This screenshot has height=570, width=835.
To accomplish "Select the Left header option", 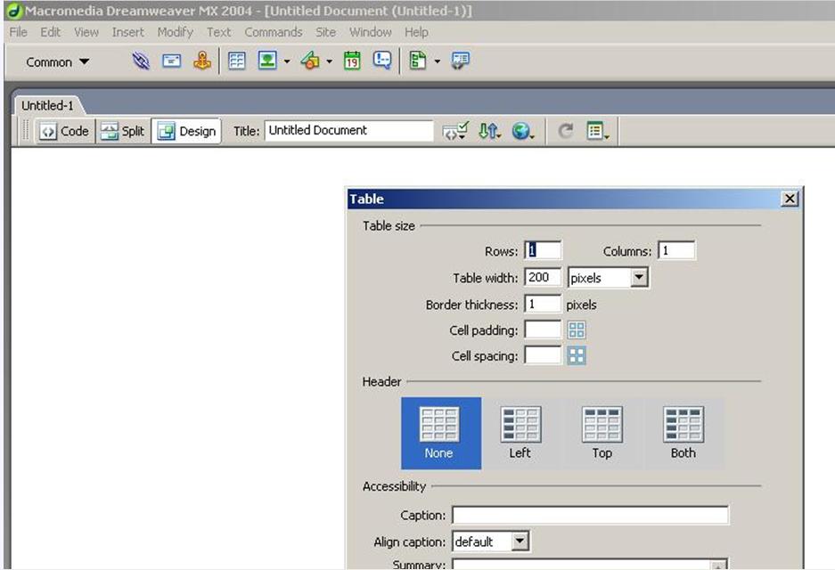I will tap(520, 433).
